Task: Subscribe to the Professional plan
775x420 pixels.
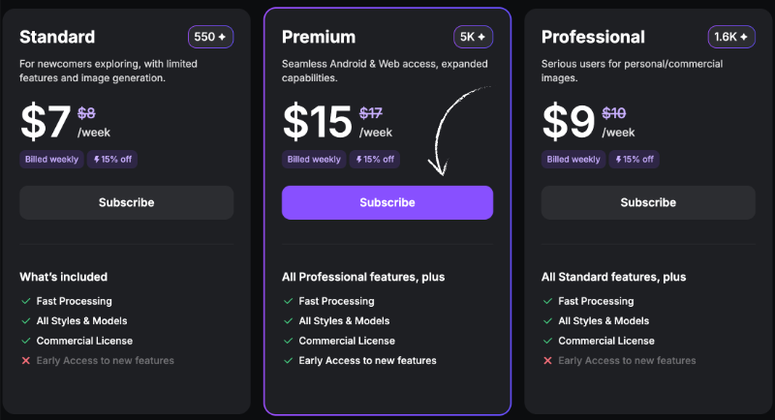Action: tap(648, 203)
